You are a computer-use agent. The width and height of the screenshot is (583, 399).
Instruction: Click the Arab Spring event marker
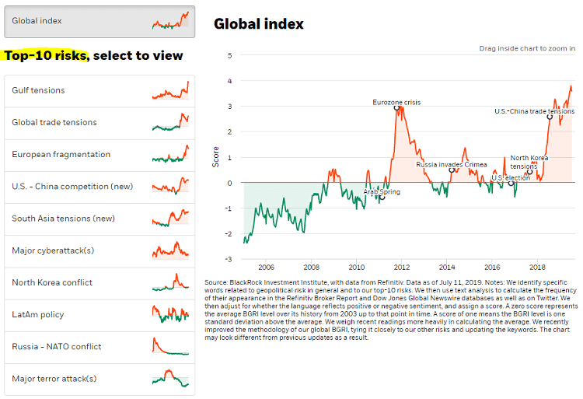tap(382, 198)
